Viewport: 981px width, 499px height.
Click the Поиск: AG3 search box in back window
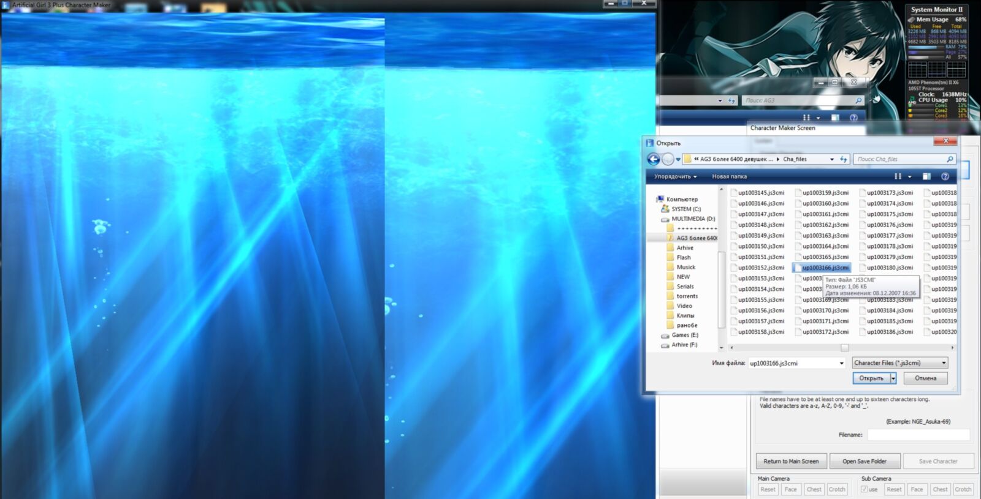[x=803, y=100]
